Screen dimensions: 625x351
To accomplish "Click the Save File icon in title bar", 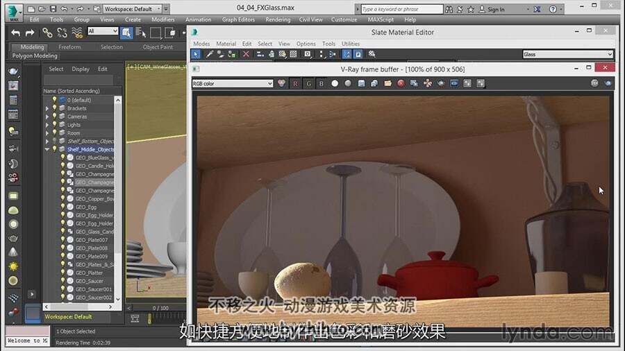I will tap(53, 9).
